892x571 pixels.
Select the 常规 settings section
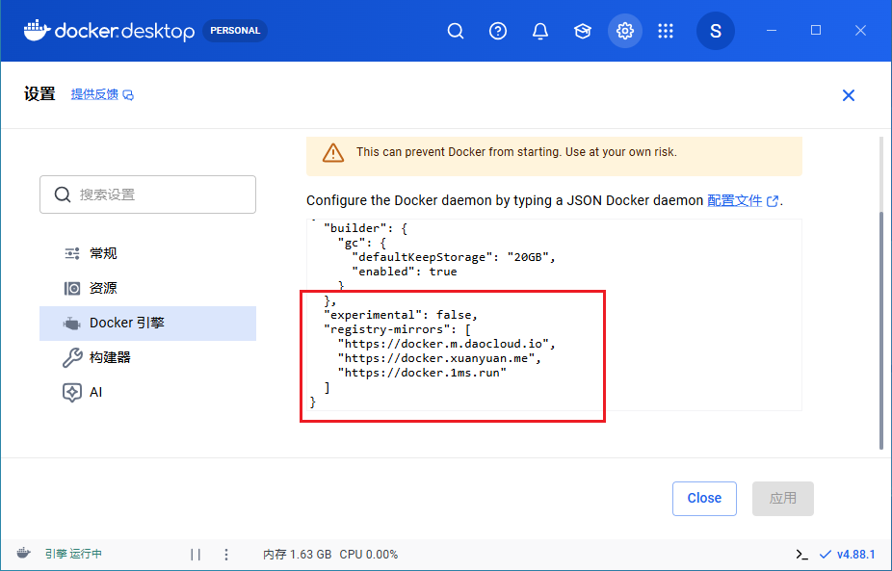pyautogui.click(x=148, y=253)
